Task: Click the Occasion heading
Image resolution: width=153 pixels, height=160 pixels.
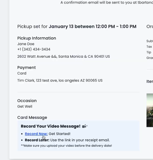Action: 27,101
